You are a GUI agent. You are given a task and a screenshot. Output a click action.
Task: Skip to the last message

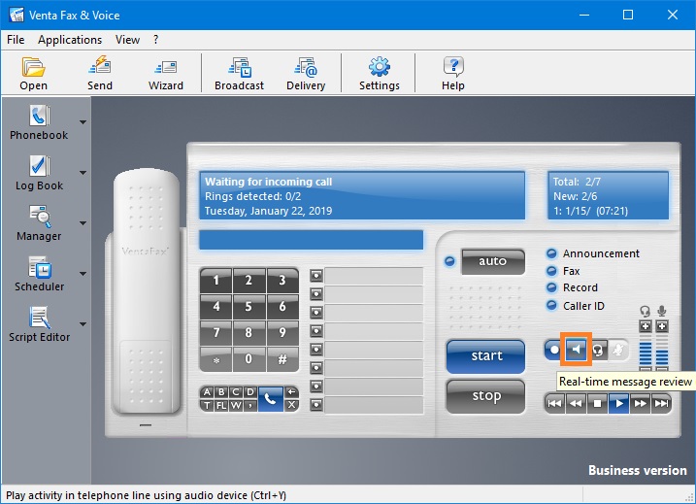pyautogui.click(x=661, y=403)
